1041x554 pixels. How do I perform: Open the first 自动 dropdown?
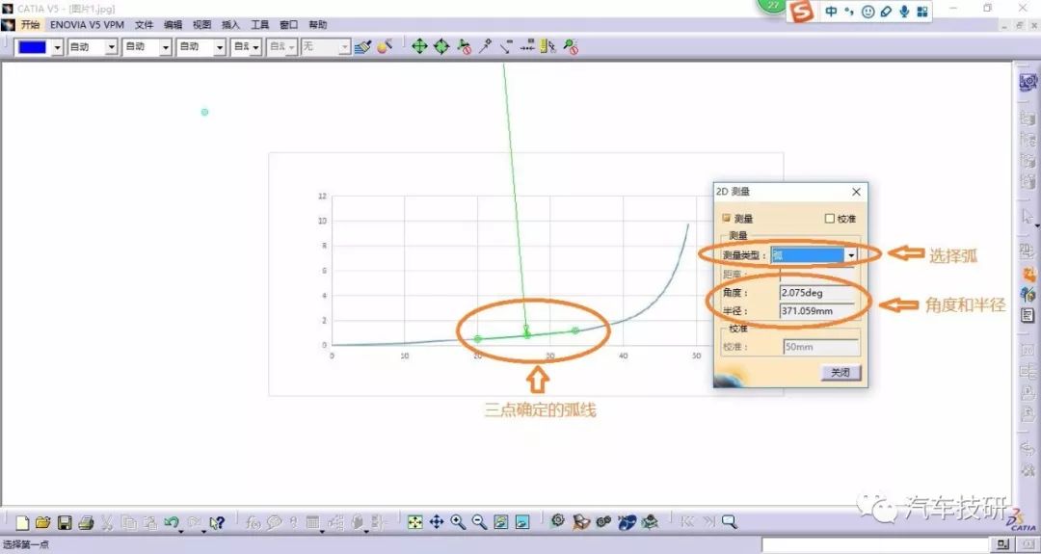pyautogui.click(x=93, y=47)
